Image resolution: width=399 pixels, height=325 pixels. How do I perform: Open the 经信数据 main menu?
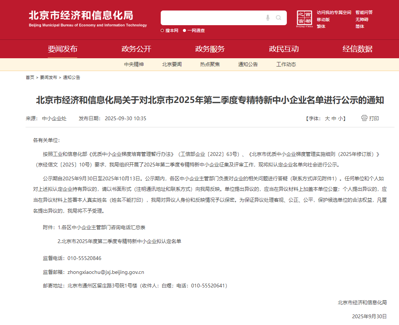pyautogui.click(x=357, y=49)
